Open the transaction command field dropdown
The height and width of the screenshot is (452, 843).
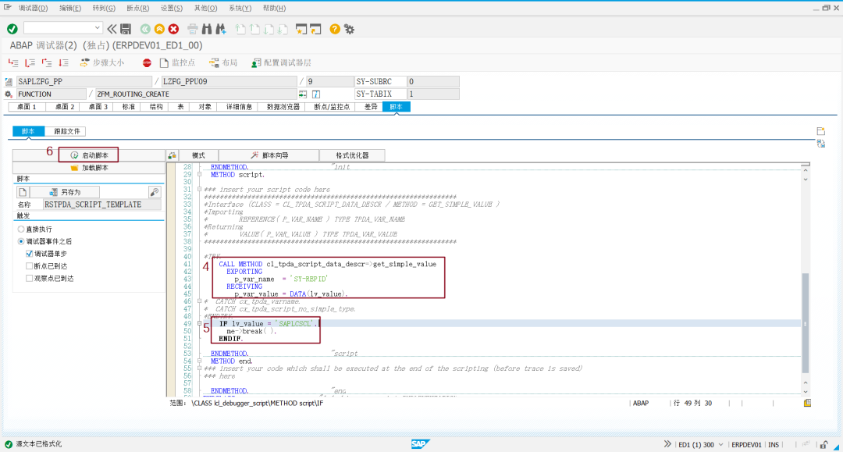98,28
